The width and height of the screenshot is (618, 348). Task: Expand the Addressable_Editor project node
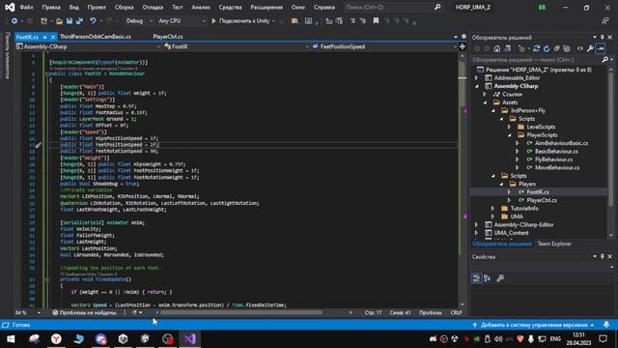coord(476,77)
